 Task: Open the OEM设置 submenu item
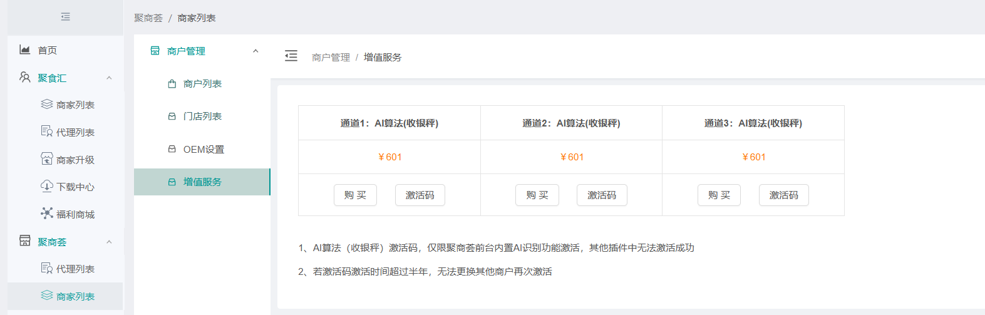[x=202, y=149]
